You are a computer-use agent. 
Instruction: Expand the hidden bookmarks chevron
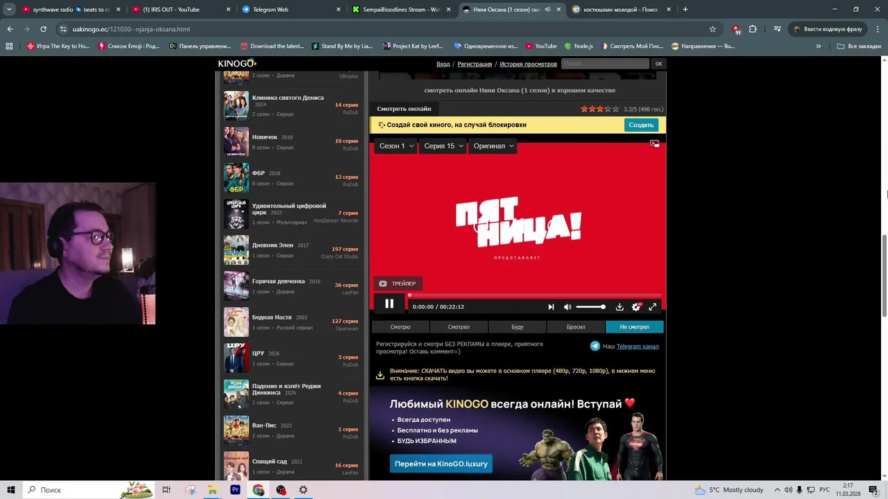coord(819,46)
